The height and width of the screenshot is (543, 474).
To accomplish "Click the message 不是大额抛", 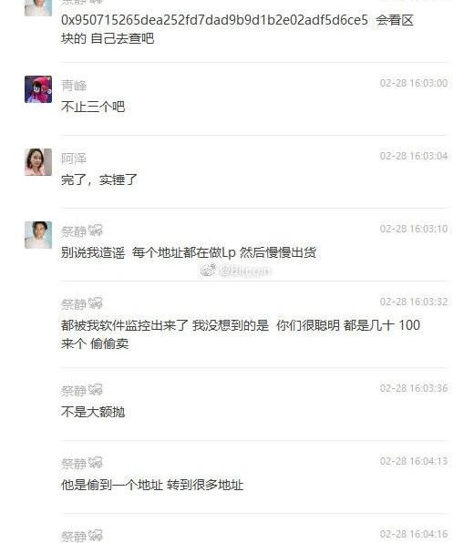I will 93,412.
